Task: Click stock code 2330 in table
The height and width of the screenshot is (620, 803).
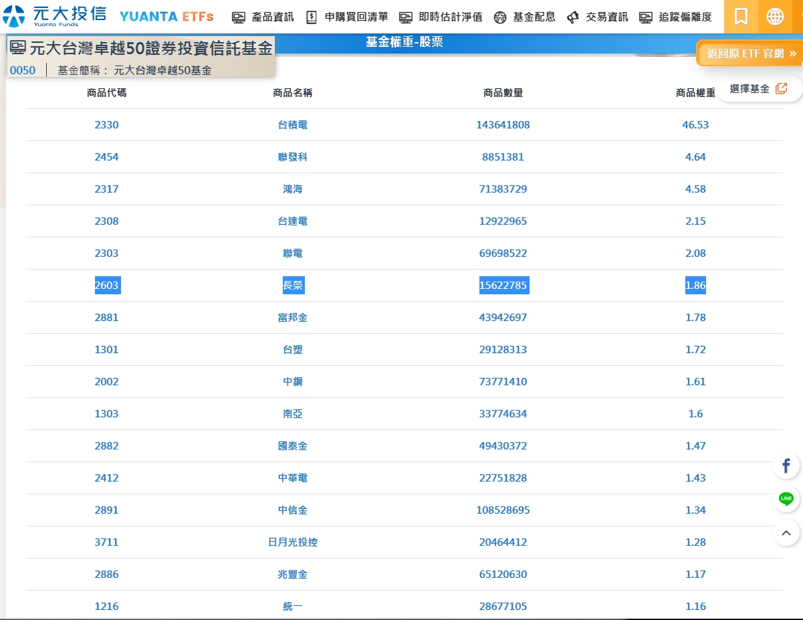Action: [x=106, y=125]
